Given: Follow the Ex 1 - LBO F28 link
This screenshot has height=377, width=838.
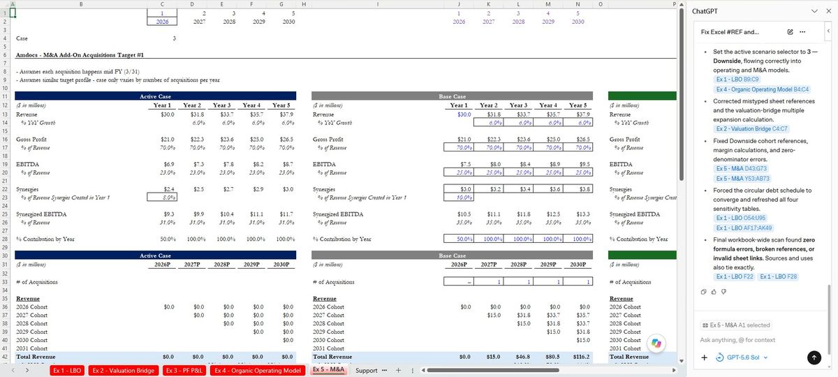Looking at the screenshot, I should click(779, 277).
